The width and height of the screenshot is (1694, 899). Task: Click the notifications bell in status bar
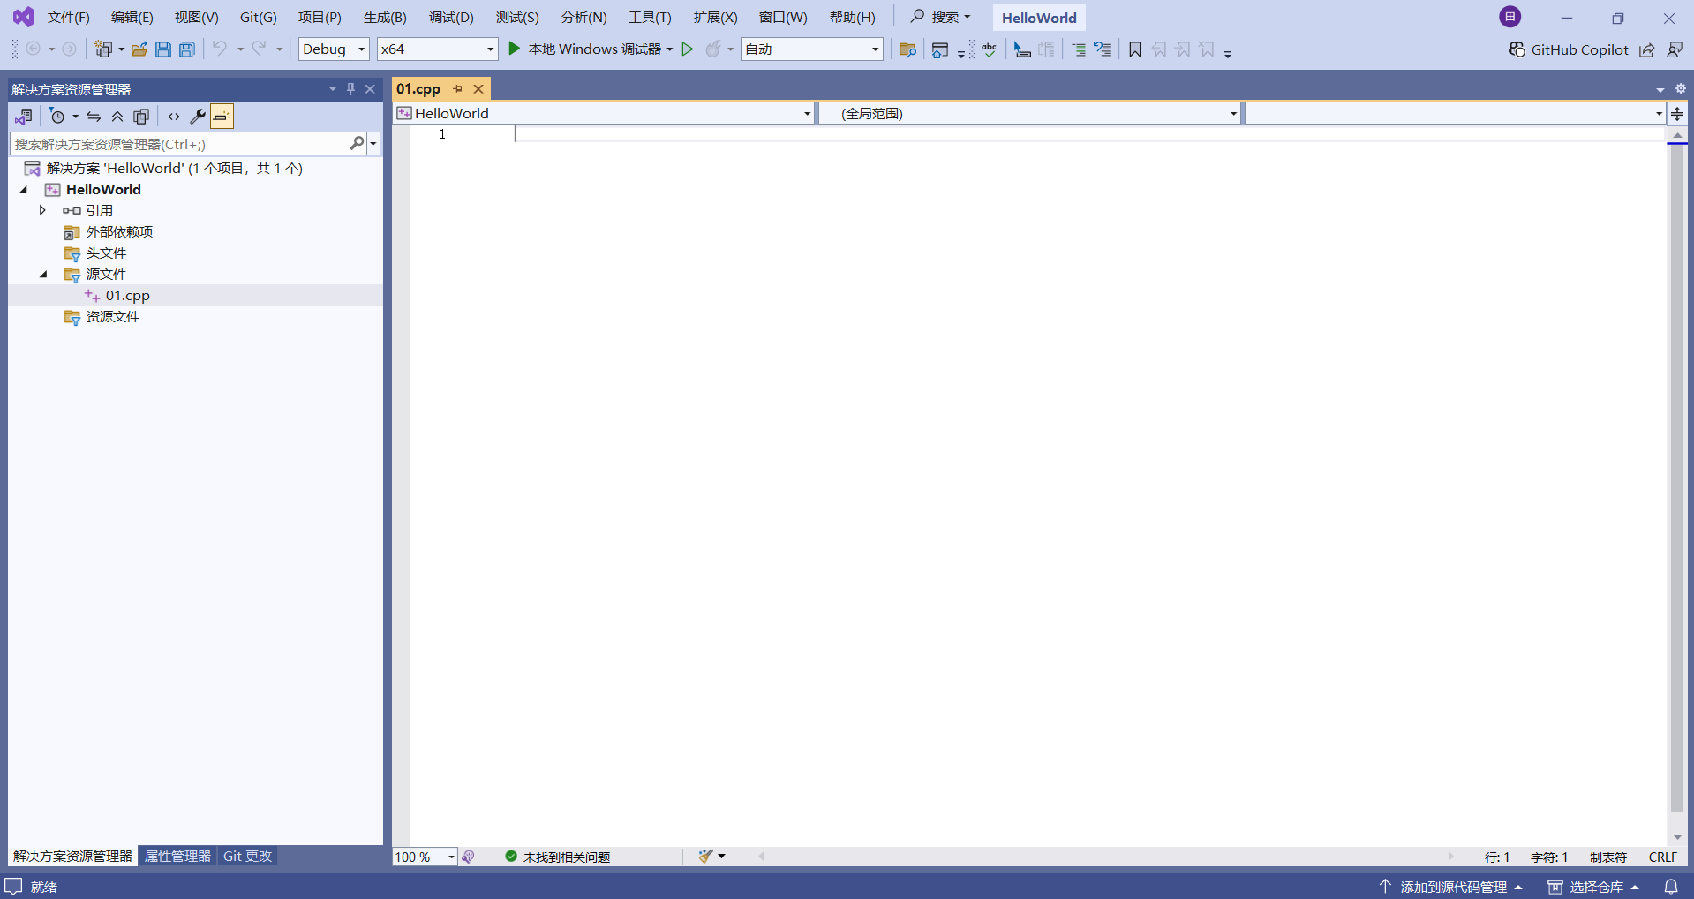point(1671,887)
